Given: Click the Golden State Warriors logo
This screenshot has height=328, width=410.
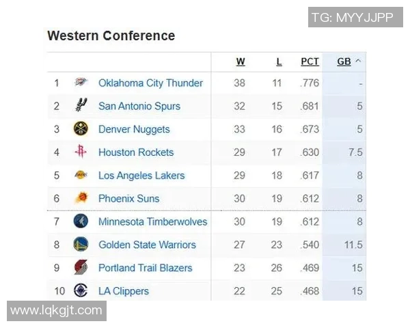Looking at the screenshot, I should [81, 245].
